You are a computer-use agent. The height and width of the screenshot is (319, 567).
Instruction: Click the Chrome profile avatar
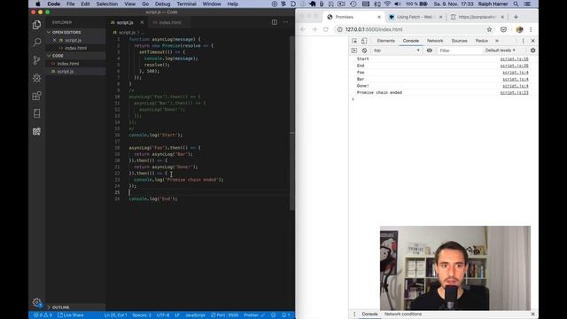point(519,29)
